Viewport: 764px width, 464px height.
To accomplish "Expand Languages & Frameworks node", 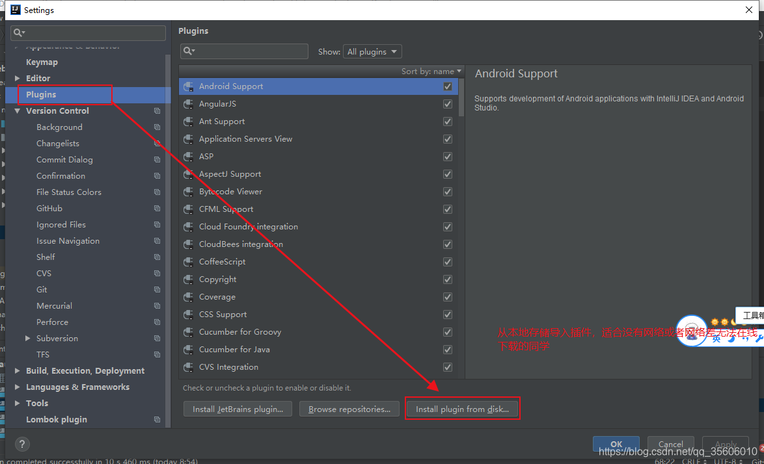I will coord(18,387).
